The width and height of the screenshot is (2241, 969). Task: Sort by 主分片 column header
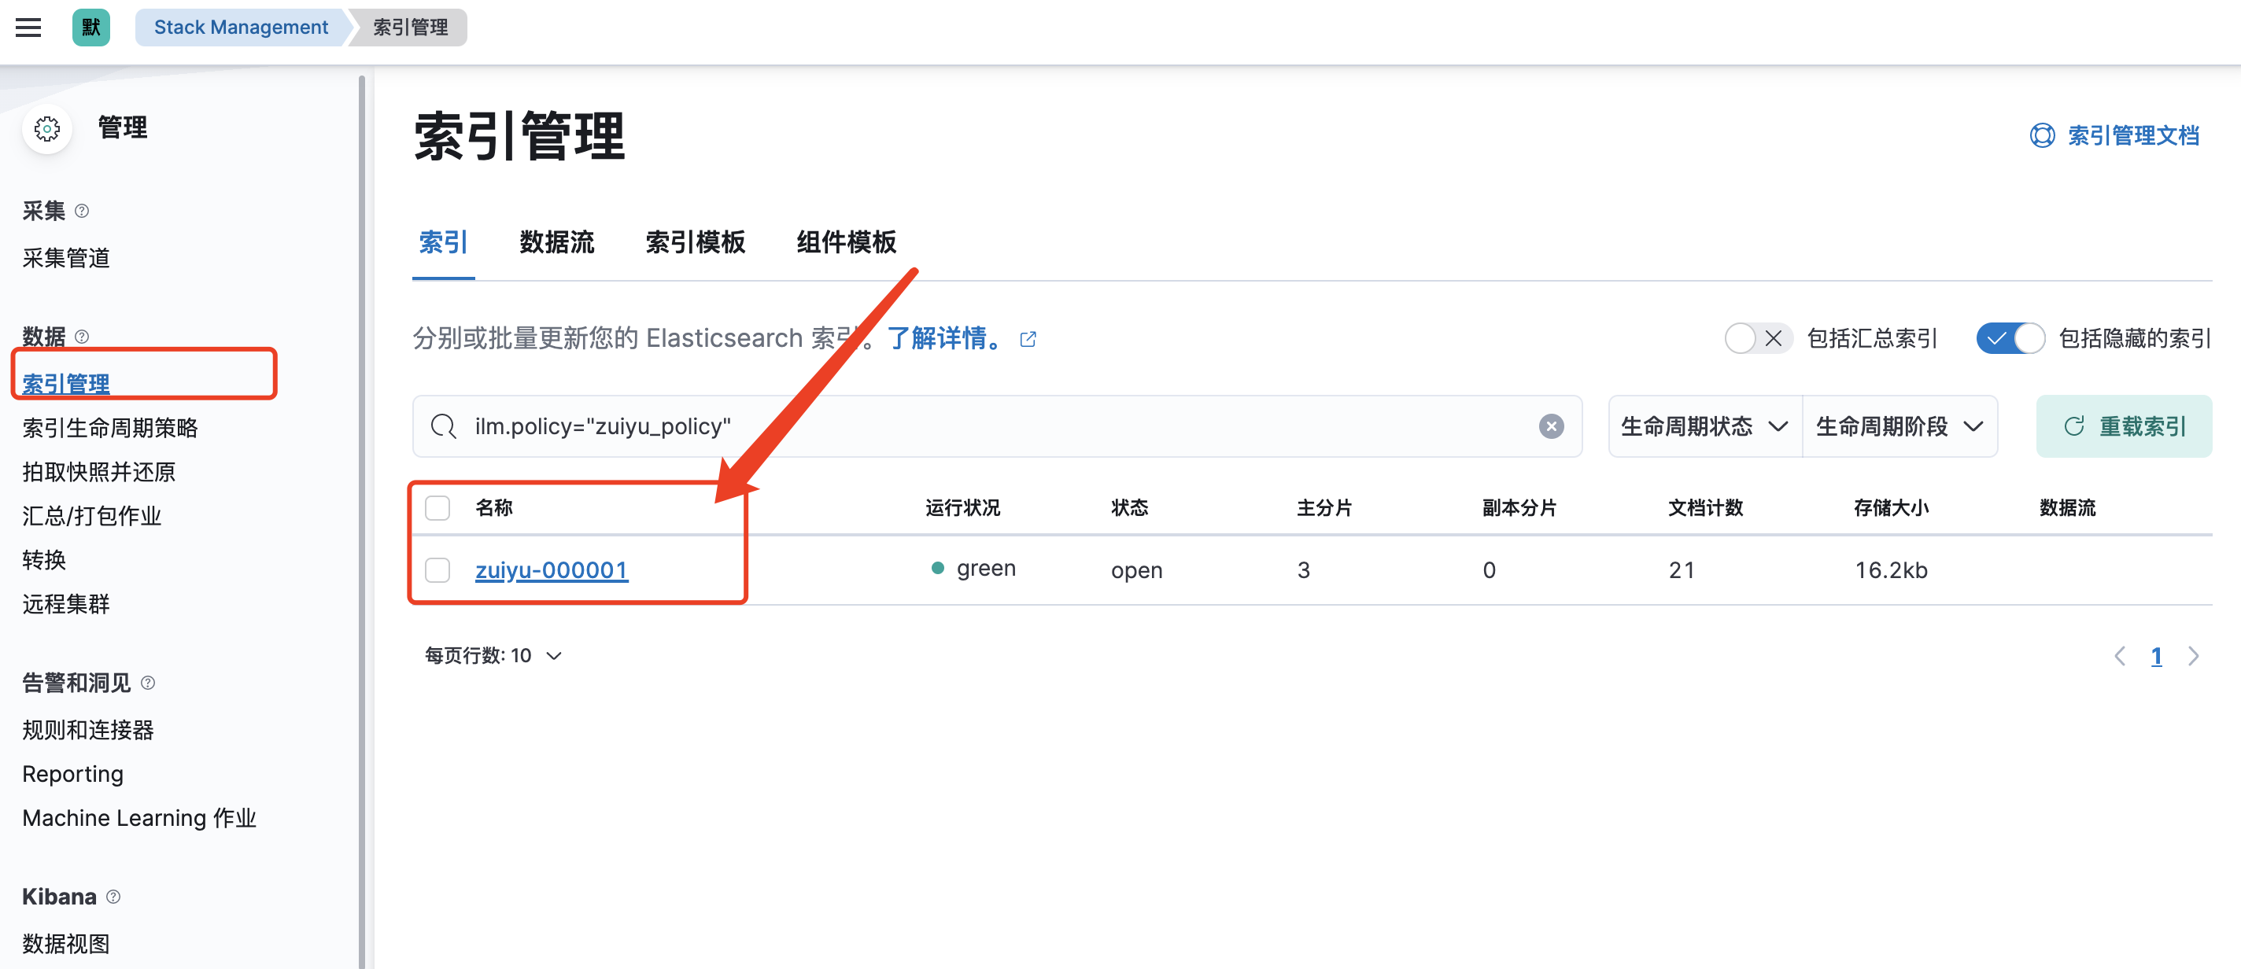coord(1325,508)
